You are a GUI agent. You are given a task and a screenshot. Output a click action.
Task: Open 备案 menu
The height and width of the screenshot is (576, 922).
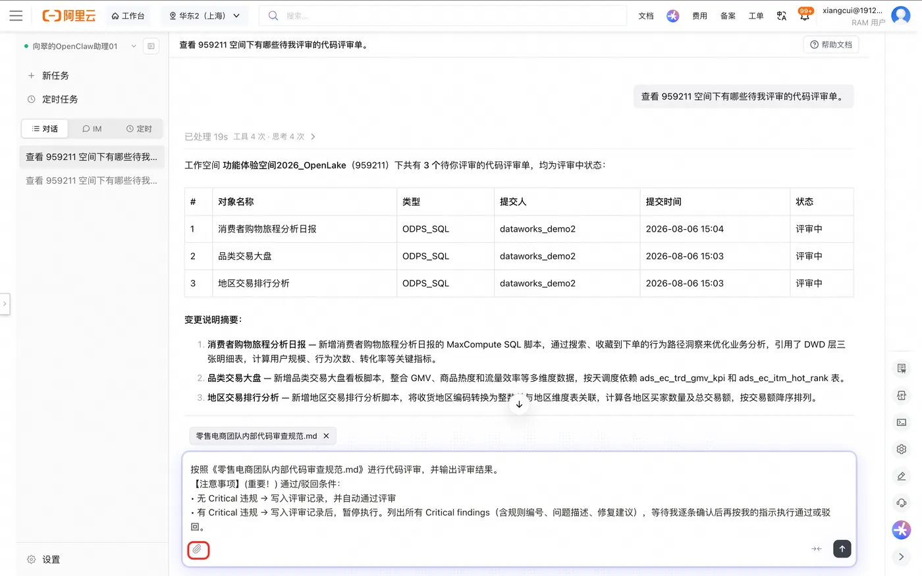click(728, 16)
